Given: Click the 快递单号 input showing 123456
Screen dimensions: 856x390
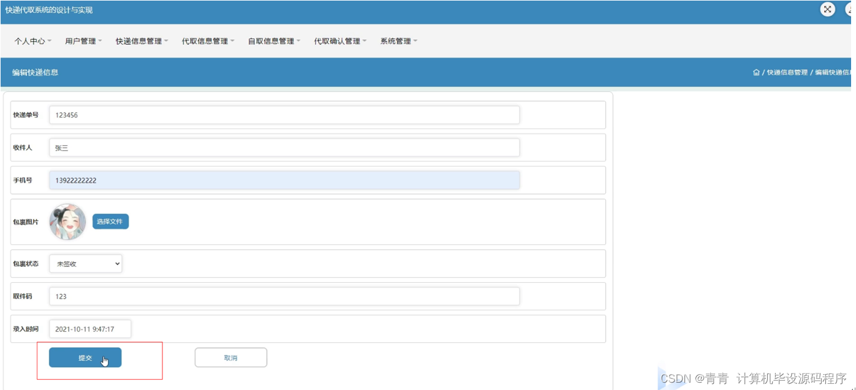Looking at the screenshot, I should click(284, 114).
